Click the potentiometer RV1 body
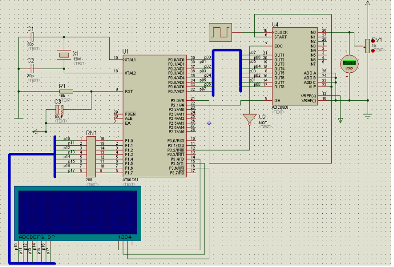The image size is (394, 267). coord(367,46)
